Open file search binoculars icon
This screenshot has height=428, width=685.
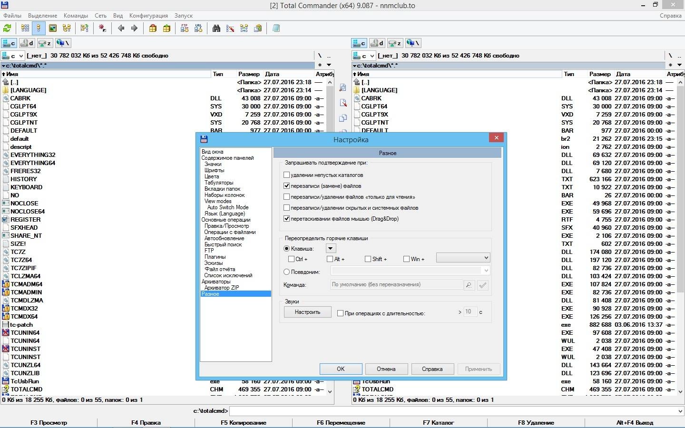[216, 29]
